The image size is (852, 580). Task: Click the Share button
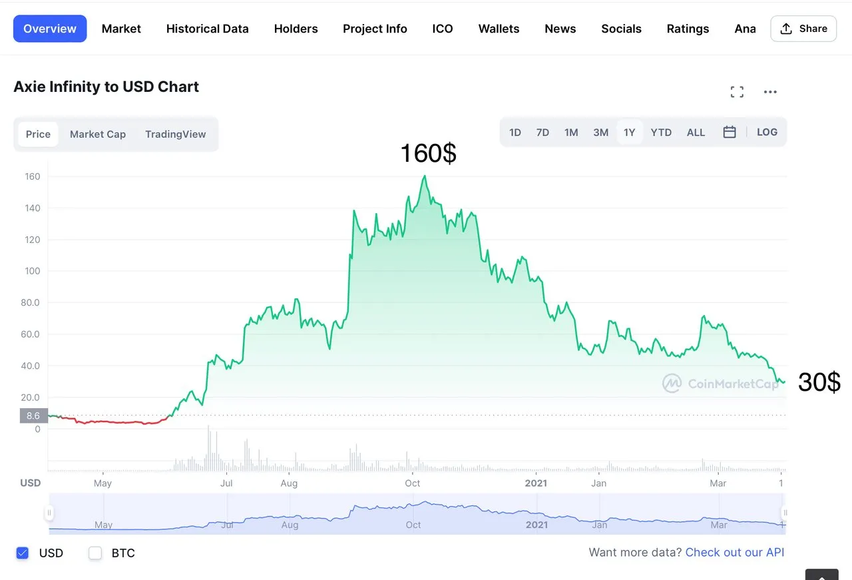[803, 29]
